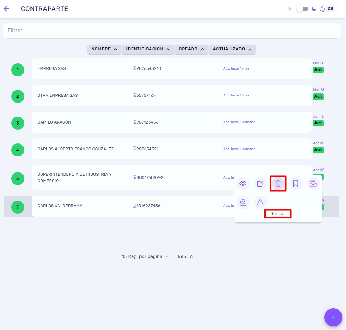Sort by NOMBRE column
The image size is (346, 330).
(x=104, y=49)
